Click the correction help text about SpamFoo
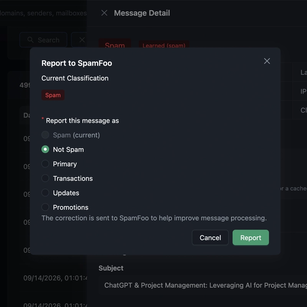307x307 pixels. 154,218
